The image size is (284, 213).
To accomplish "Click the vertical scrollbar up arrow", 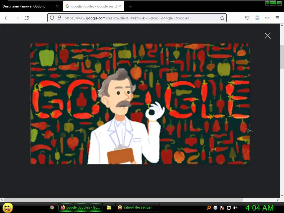I will click(282, 26).
